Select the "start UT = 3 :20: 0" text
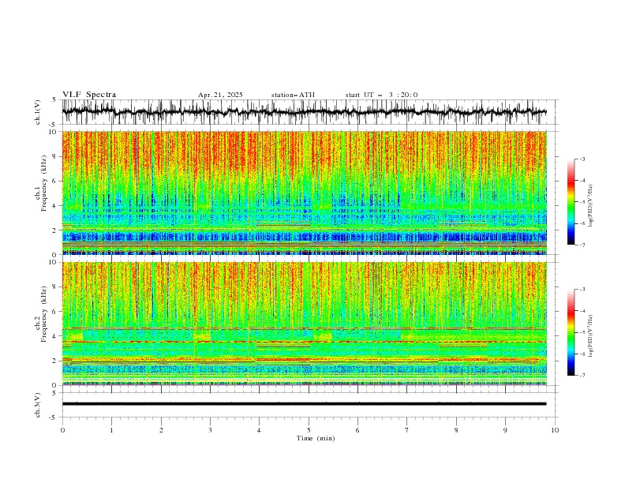Viewport: 625px width, 483px height. [x=381, y=95]
